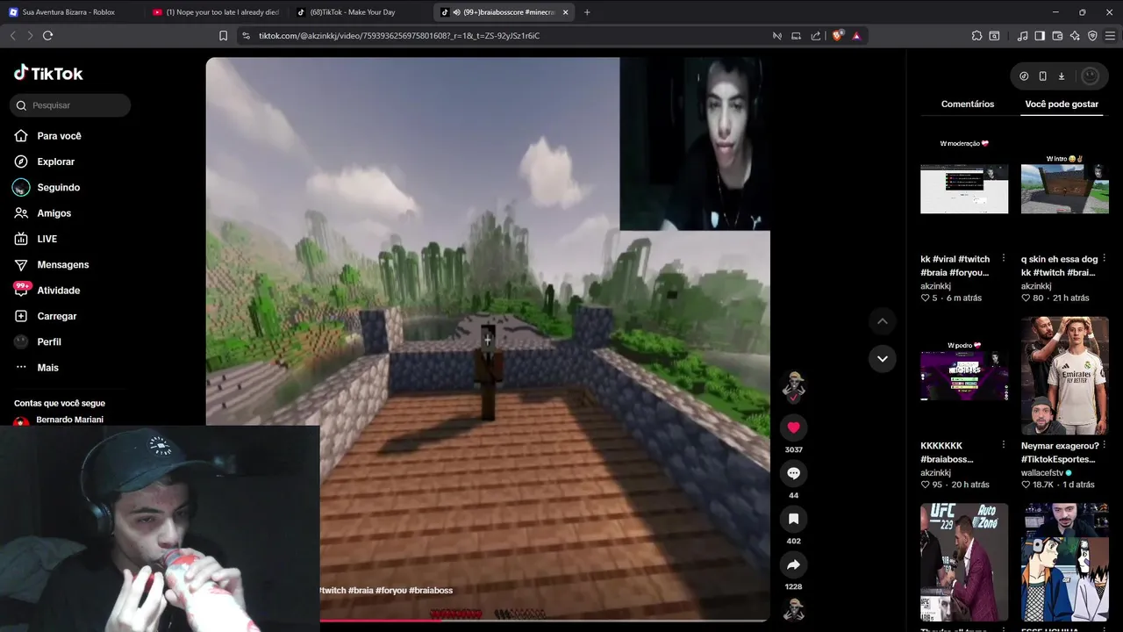This screenshot has width=1123, height=632.
Task: Click the Pesquisar search field
Action: pos(70,105)
